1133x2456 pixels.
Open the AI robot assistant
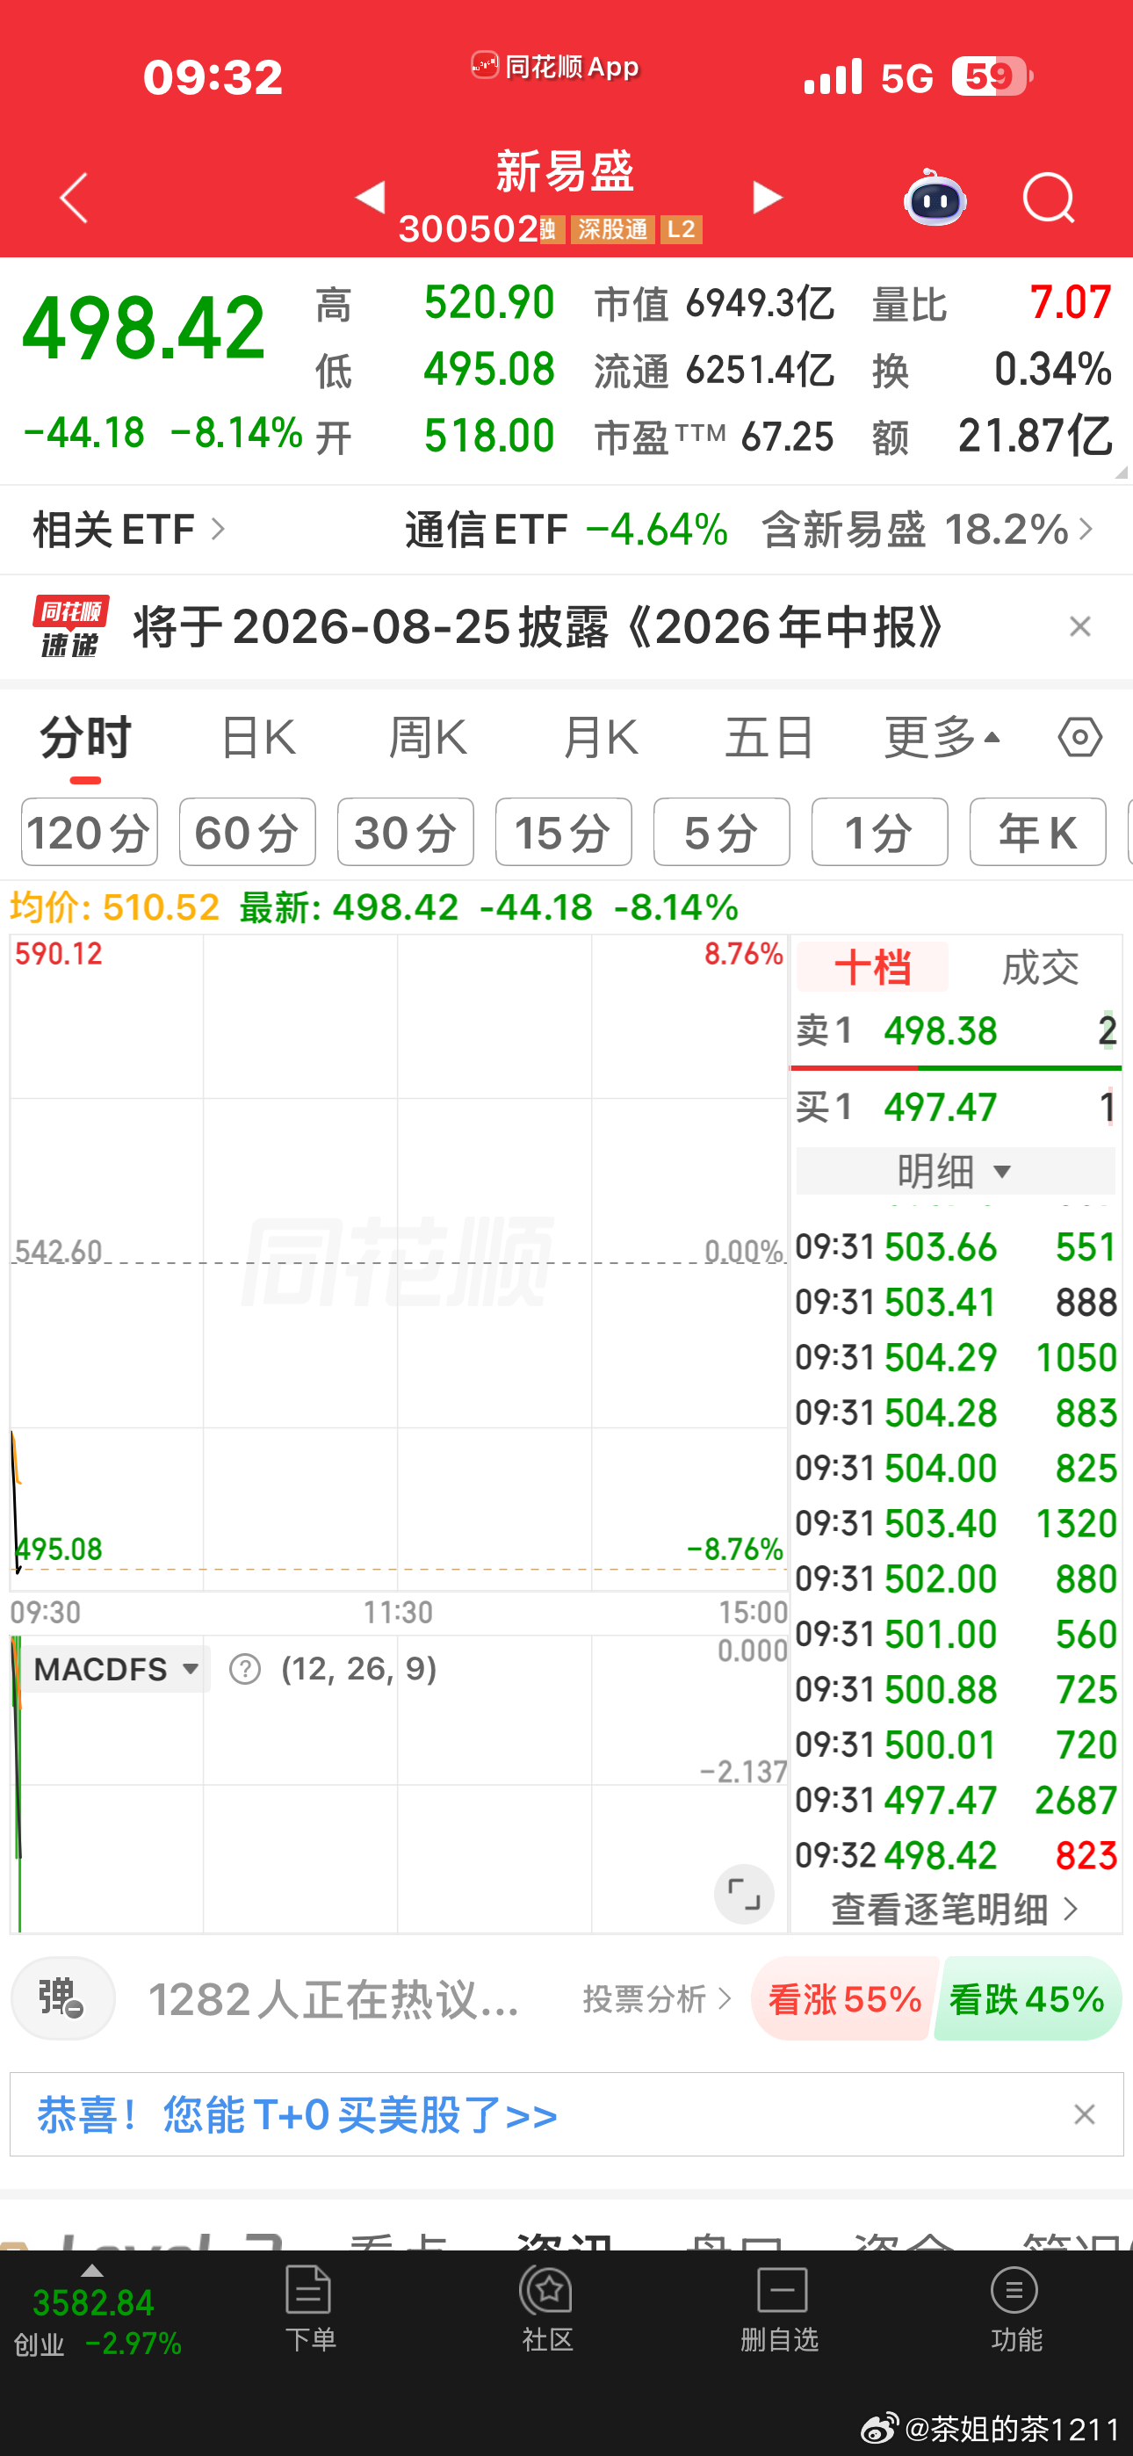coord(935,198)
